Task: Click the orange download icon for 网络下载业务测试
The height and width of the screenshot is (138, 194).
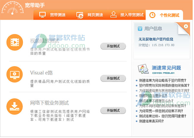Action: pos(15,107)
